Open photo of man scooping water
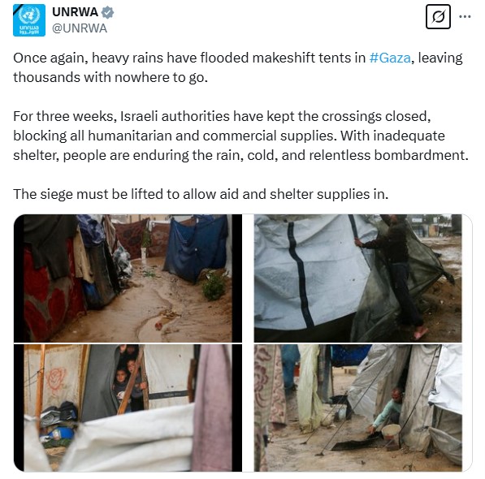485x479 pixels. click(x=358, y=408)
